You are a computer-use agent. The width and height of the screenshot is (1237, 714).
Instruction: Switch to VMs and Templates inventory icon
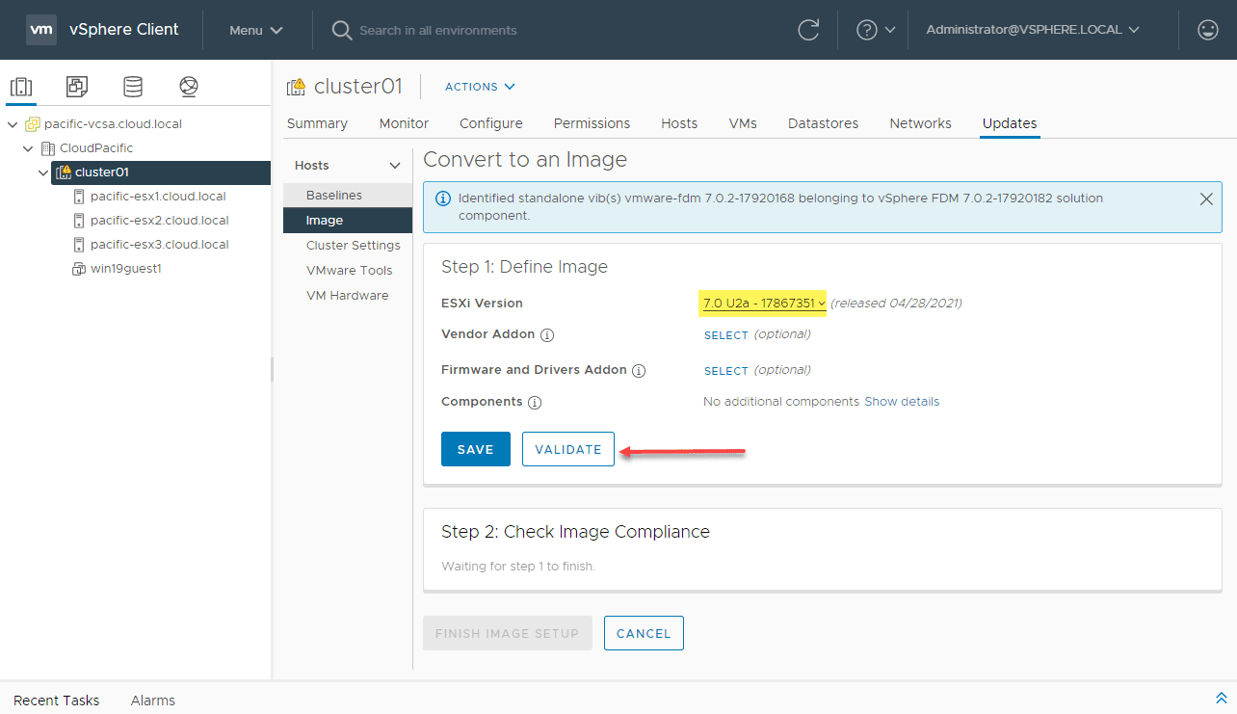tap(77, 87)
